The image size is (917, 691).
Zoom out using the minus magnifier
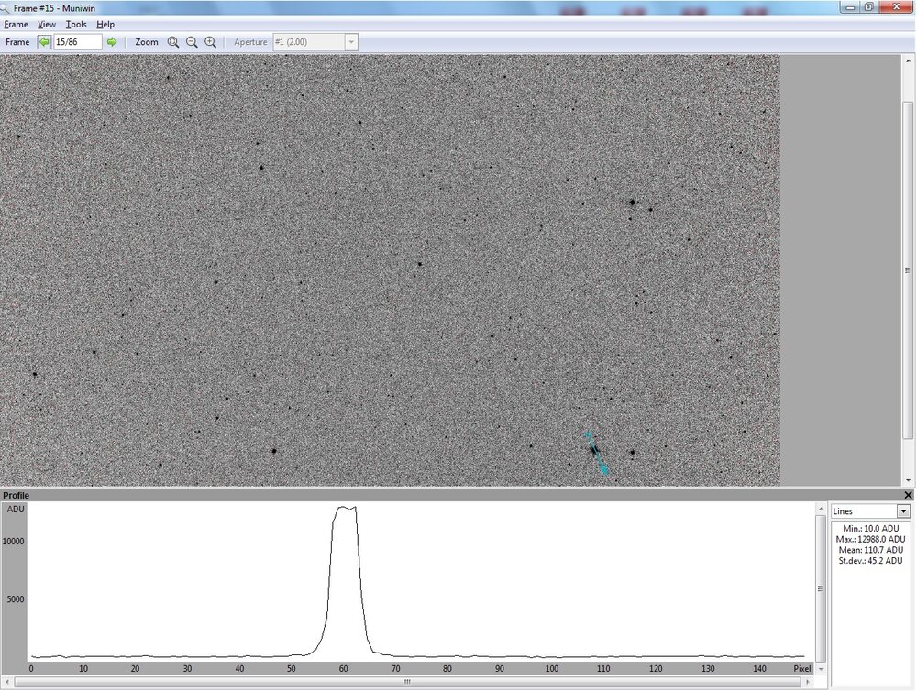tap(192, 42)
